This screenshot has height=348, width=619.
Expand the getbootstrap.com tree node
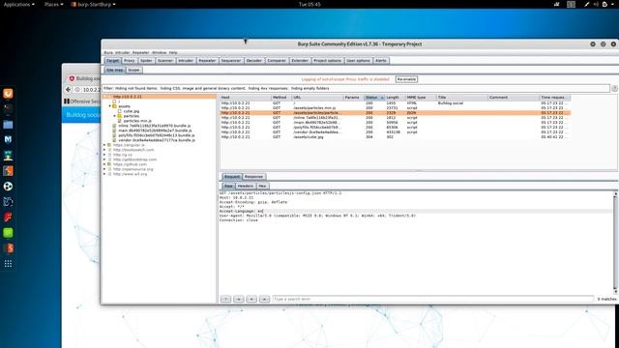pos(104,159)
